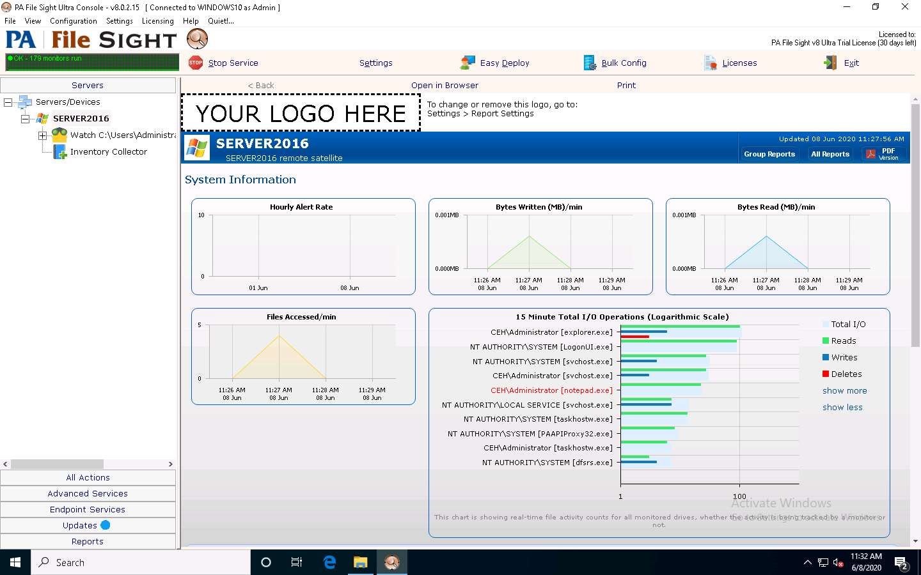
Task: Open the View menu
Action: [33, 21]
